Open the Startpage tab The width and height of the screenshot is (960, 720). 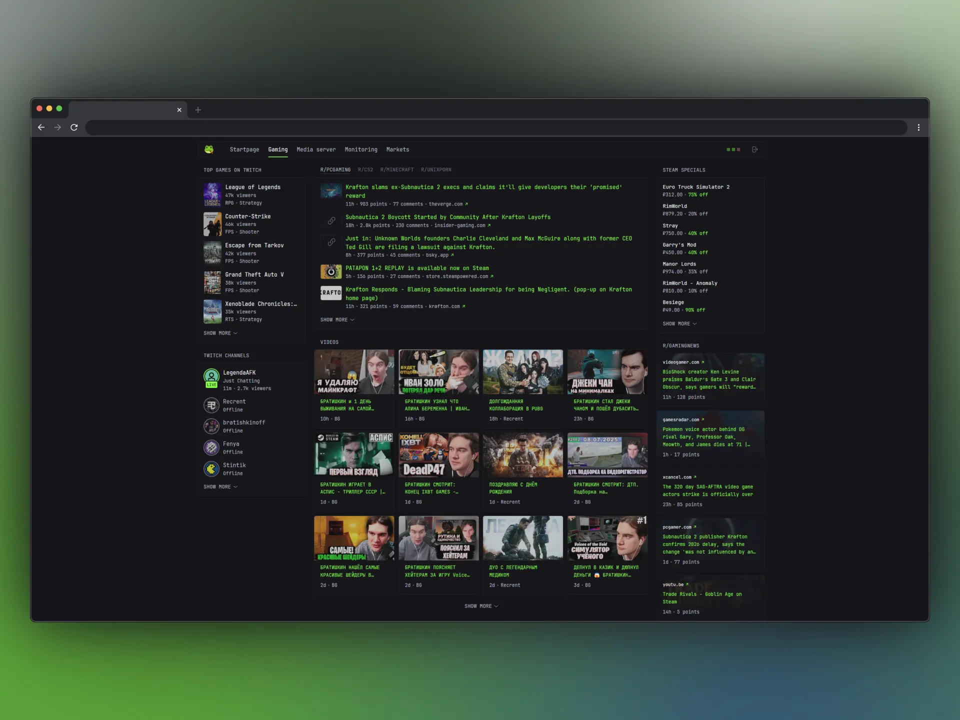(244, 149)
